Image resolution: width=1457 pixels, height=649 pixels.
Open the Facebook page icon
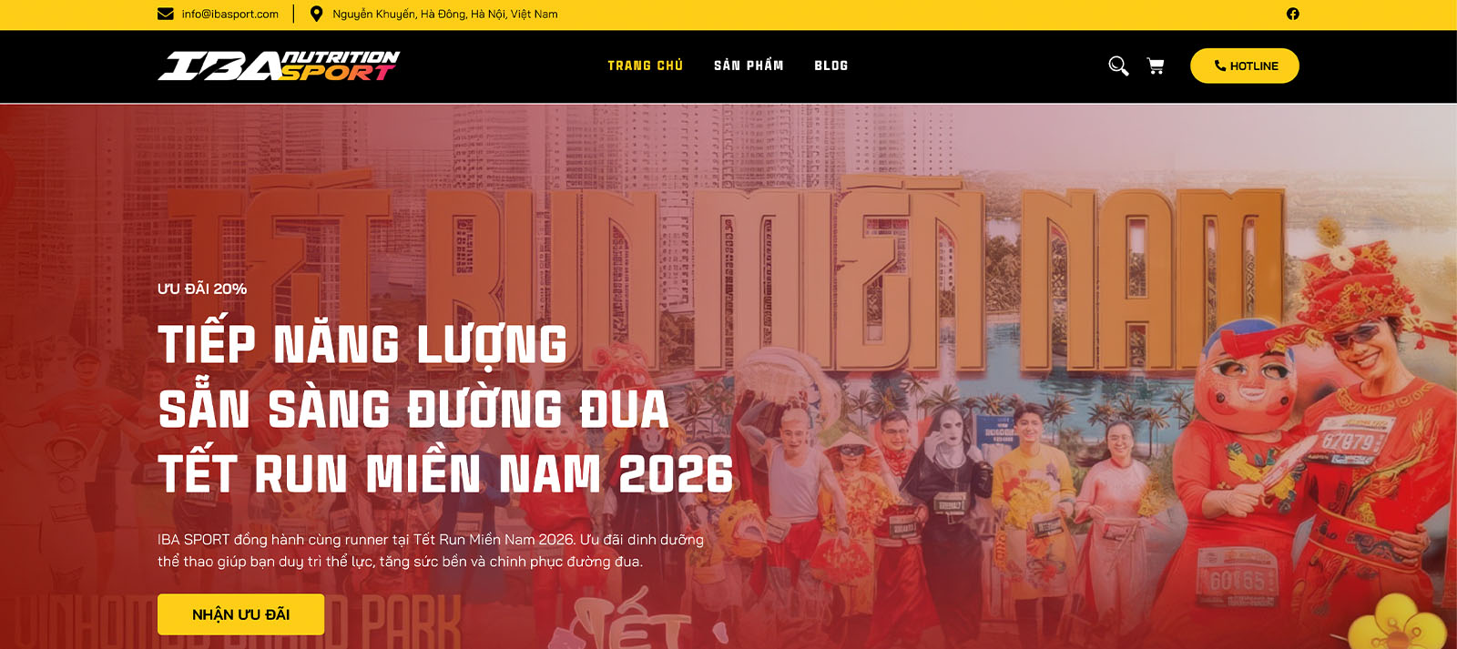click(x=1293, y=14)
